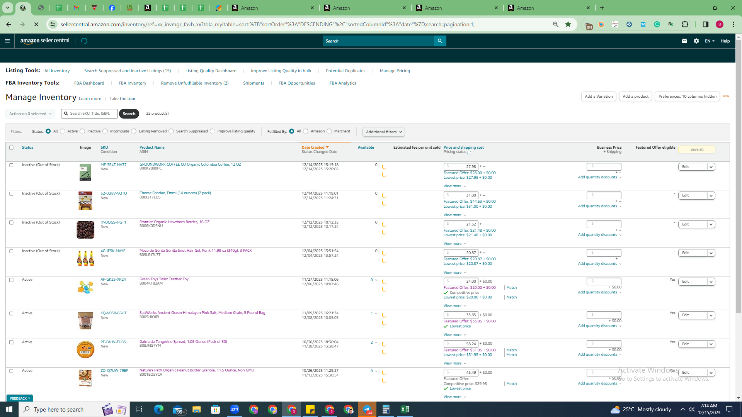Click the pricing status info icon
This screenshot has height=417, width=742.
pos(469,153)
